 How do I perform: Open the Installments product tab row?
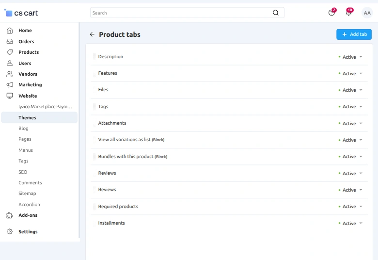tap(111, 223)
